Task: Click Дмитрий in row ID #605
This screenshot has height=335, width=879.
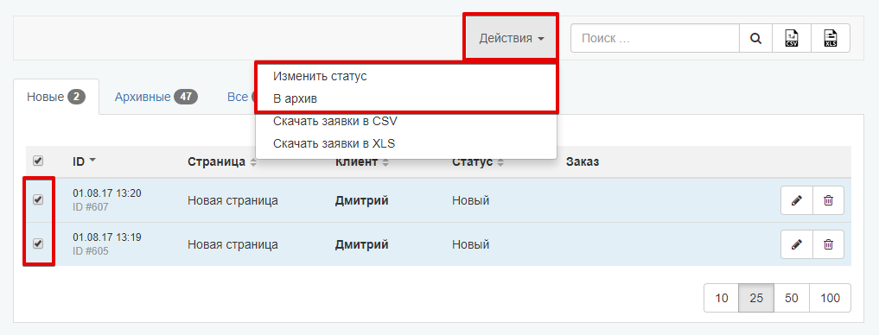Action: pos(361,245)
